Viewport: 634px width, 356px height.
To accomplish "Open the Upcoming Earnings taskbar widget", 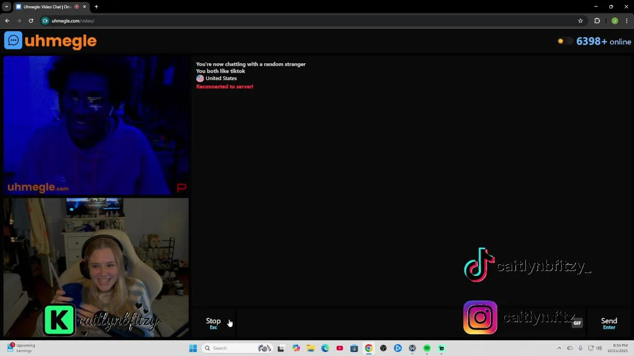I will (x=22, y=348).
